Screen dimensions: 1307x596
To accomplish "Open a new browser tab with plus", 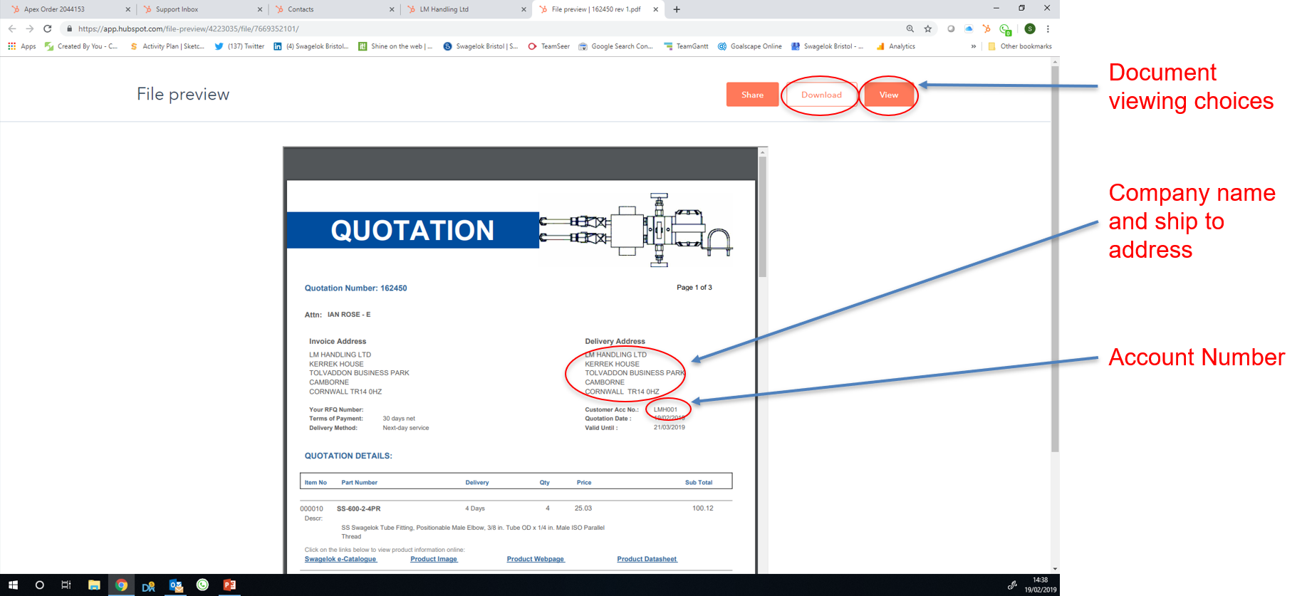I will 677,9.
